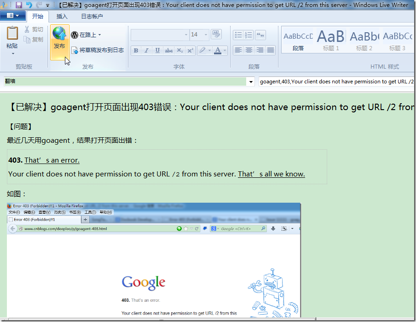Click the 如图： text line
This screenshot has height=322, width=416.
16,194
